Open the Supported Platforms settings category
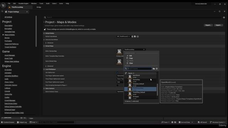This screenshot has width=228, height=128. coord(11,44)
